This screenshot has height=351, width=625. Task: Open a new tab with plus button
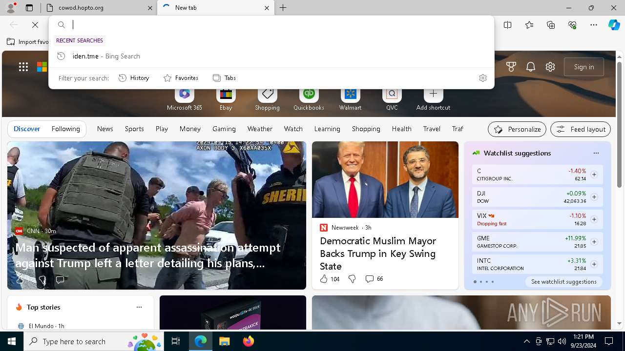coord(283,8)
